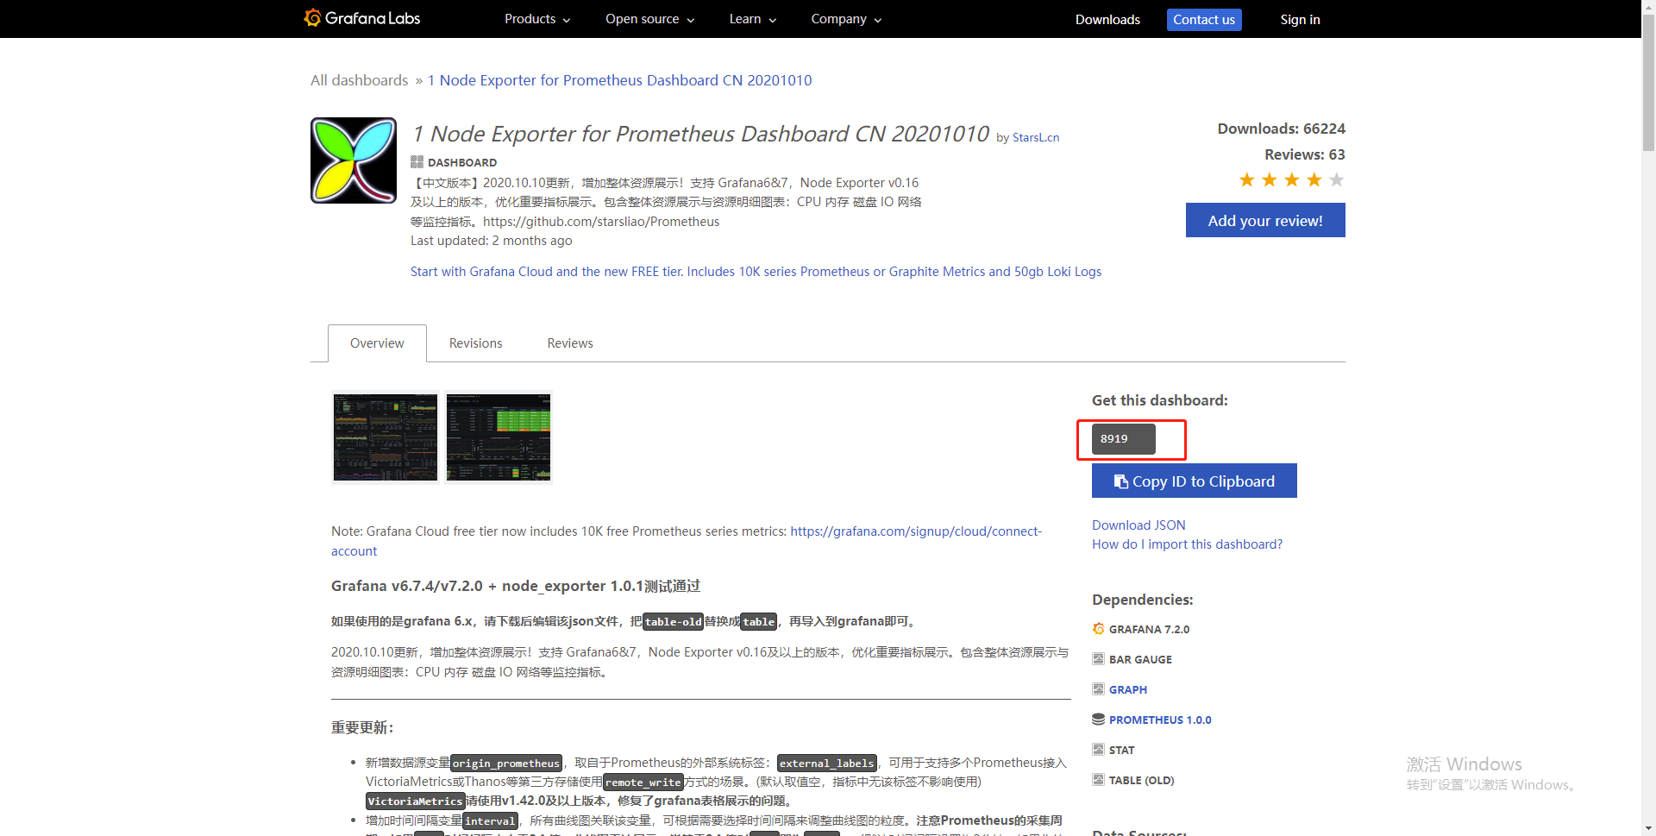Click the TABLE (OLD) dependency text
1656x836 pixels.
[x=1141, y=780]
